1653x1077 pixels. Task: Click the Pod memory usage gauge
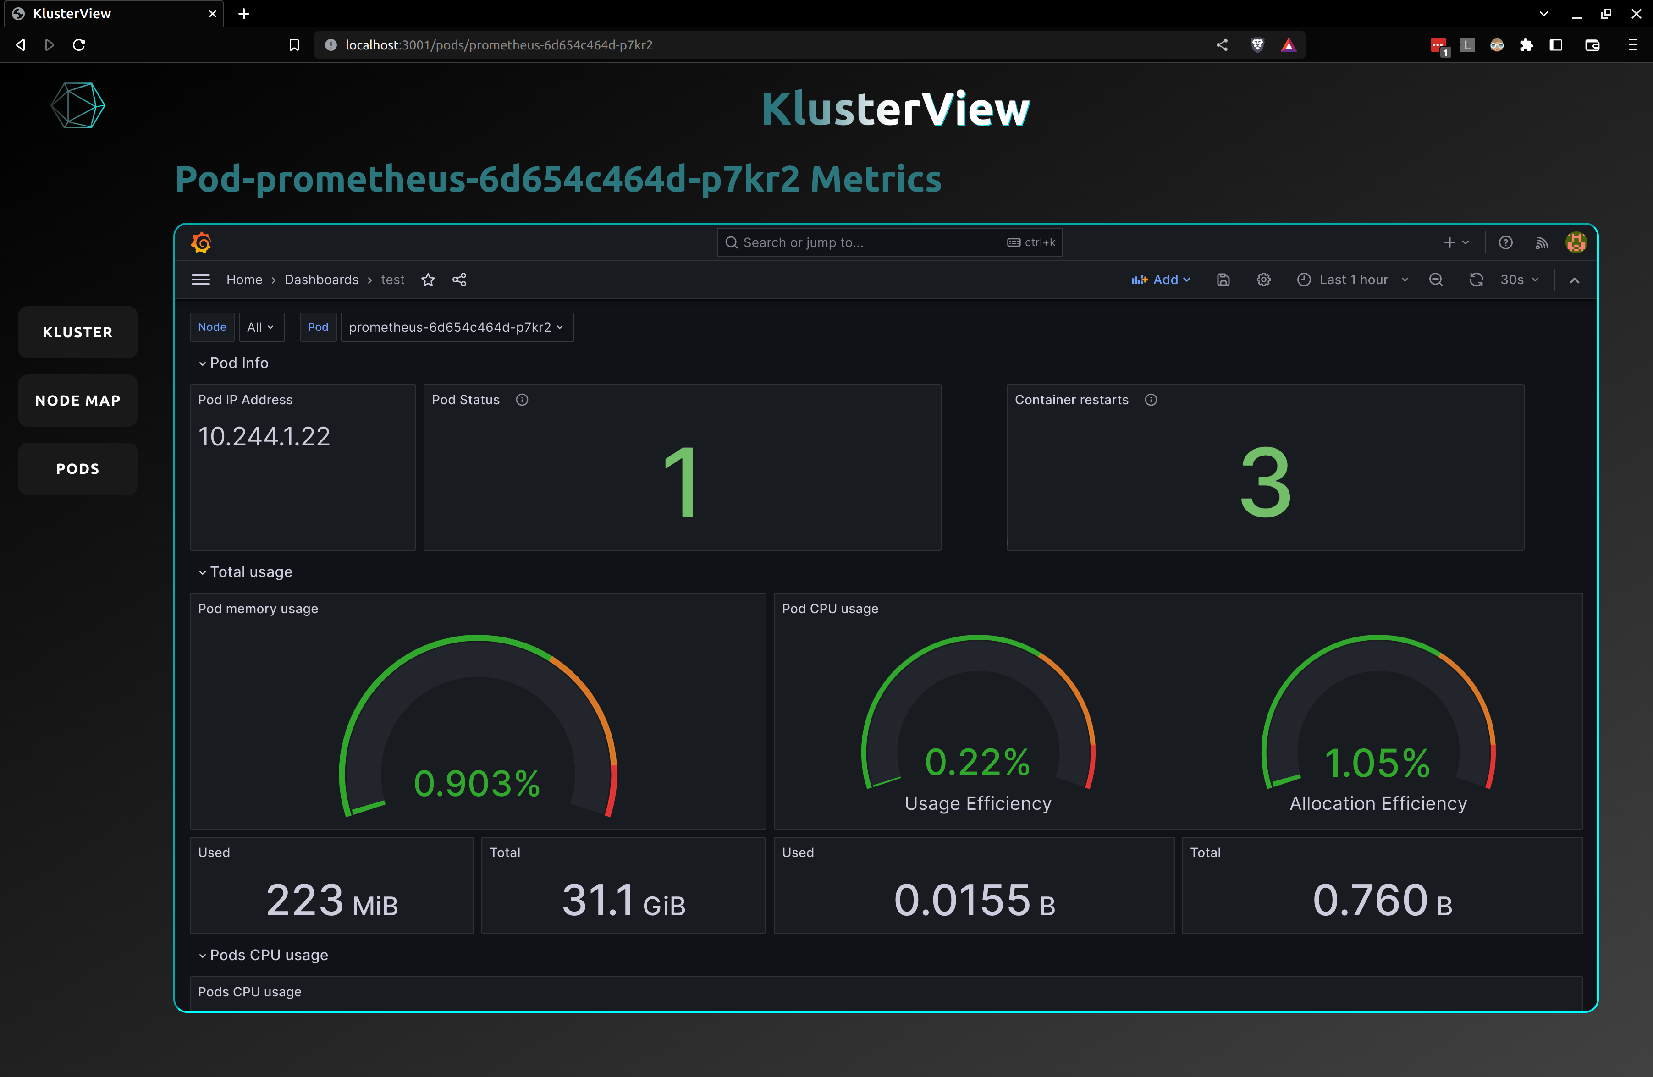coord(477,725)
